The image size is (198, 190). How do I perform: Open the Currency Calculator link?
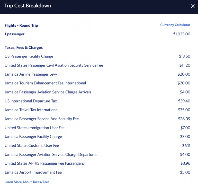pyautogui.click(x=175, y=25)
